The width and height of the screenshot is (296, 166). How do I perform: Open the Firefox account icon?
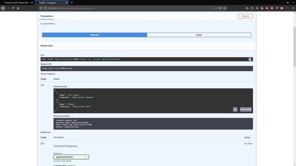(x=257, y=8)
